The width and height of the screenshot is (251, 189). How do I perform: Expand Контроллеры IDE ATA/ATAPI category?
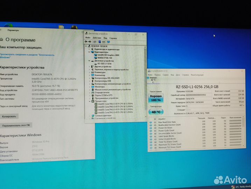point(89,78)
